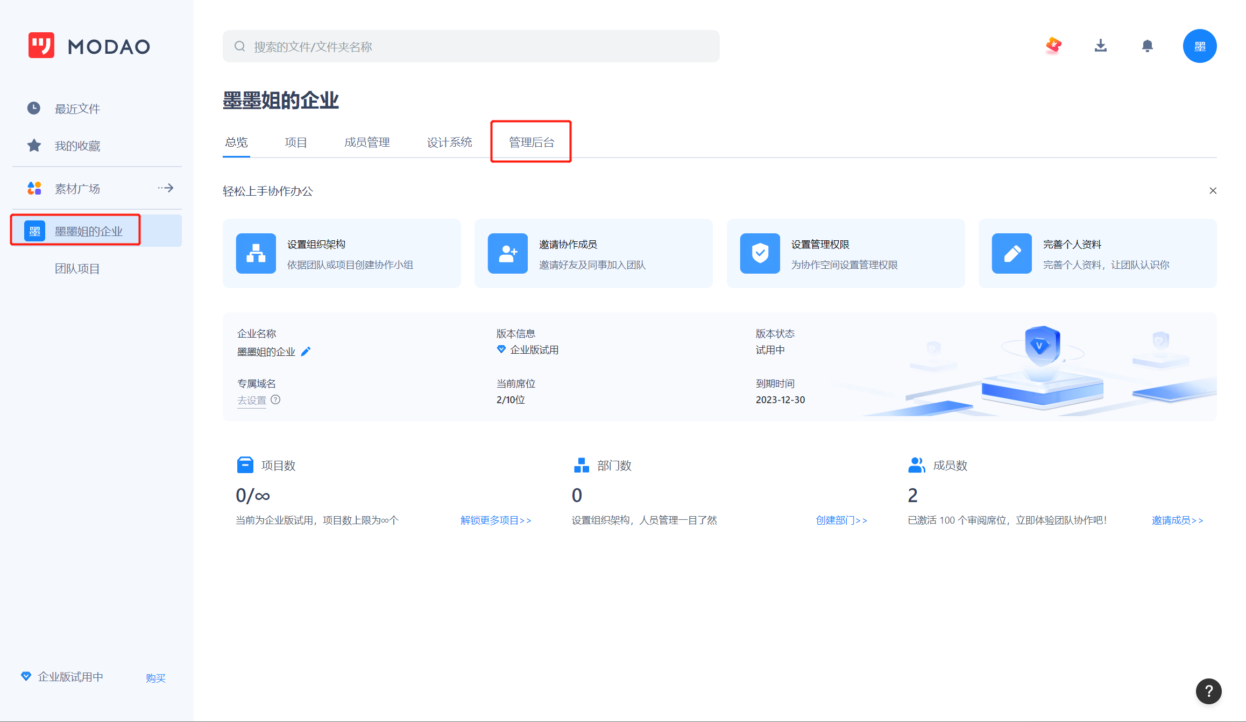Click the red gift coupon icon
The width and height of the screenshot is (1246, 722).
(x=1053, y=46)
